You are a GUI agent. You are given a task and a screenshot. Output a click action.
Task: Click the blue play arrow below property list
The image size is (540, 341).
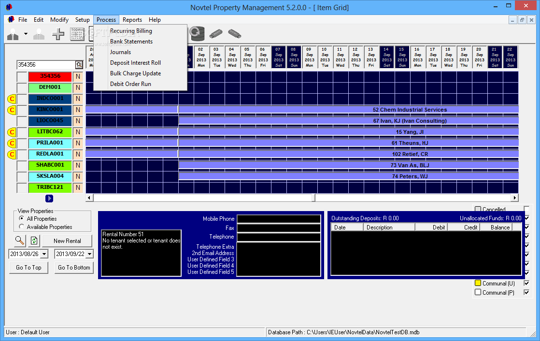point(49,199)
